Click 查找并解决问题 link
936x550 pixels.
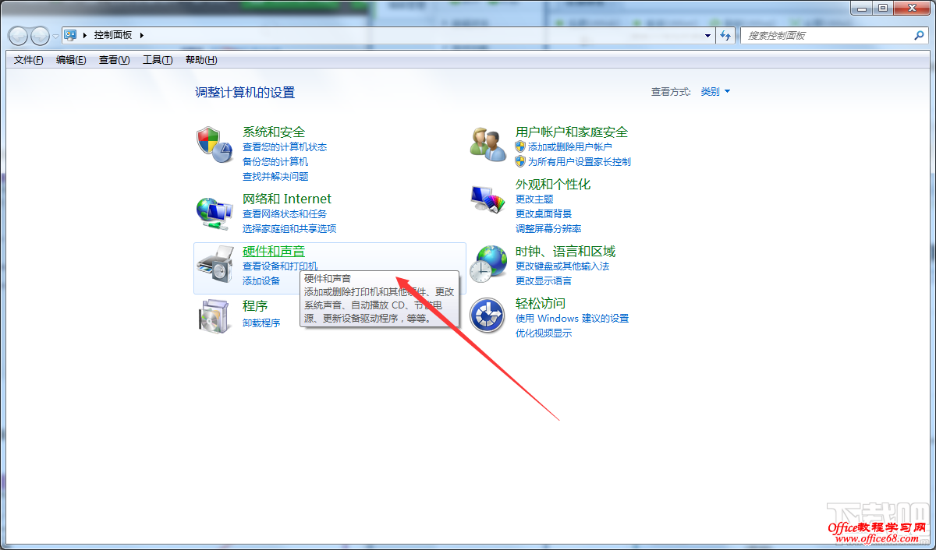pyautogui.click(x=275, y=176)
